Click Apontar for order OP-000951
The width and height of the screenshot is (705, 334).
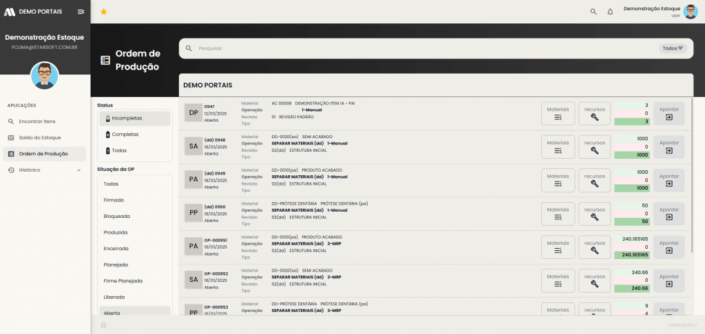[x=669, y=247]
